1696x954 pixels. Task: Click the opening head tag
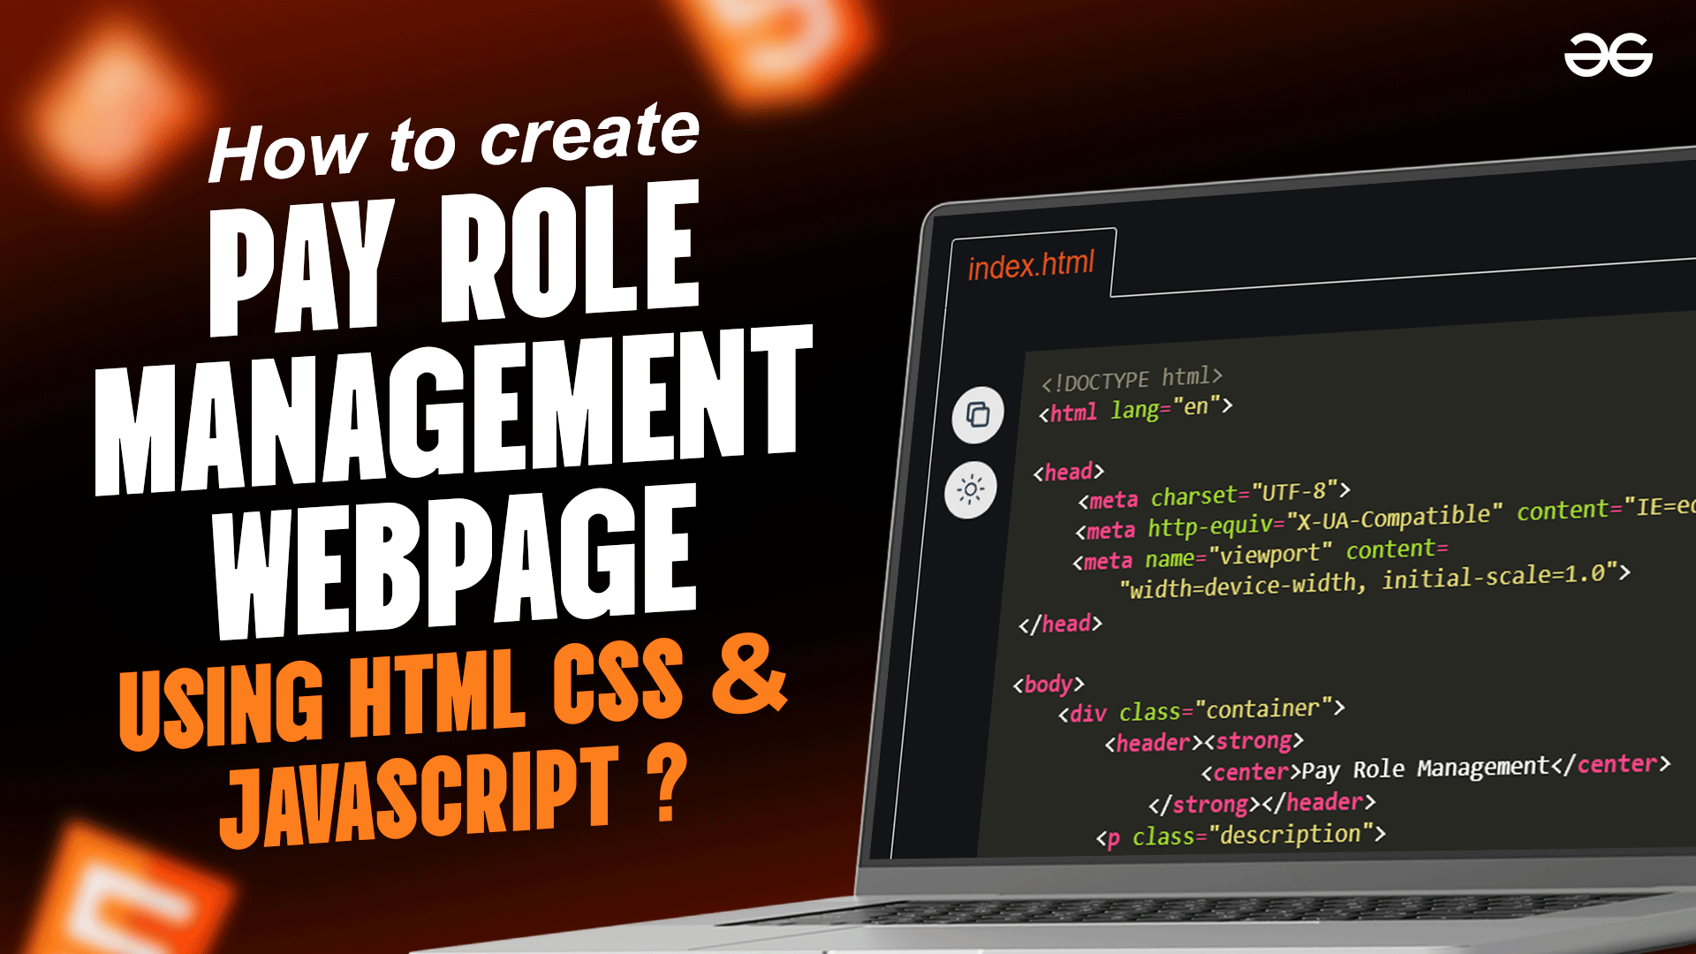click(x=1068, y=472)
